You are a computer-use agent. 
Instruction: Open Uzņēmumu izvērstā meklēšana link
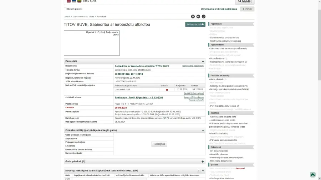click(x=219, y=9)
